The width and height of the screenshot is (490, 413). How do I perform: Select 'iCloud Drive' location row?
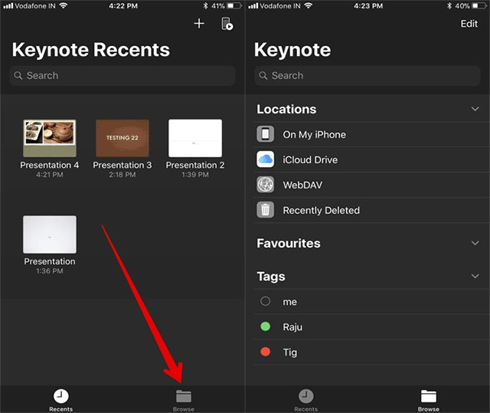click(x=372, y=159)
